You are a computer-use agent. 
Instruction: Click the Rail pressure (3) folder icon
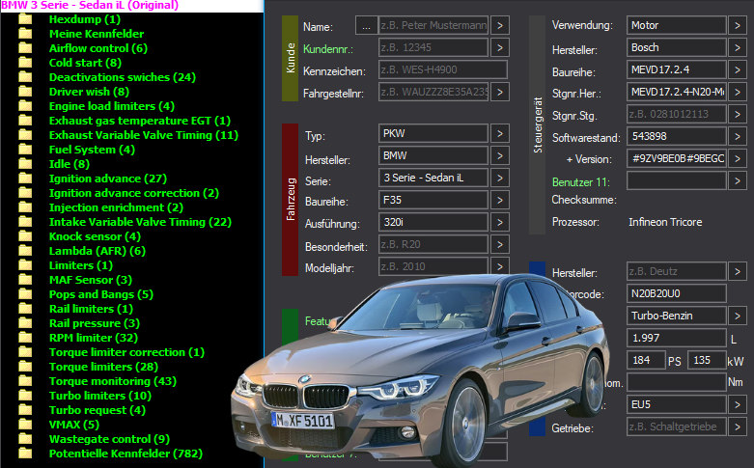pyautogui.click(x=25, y=323)
